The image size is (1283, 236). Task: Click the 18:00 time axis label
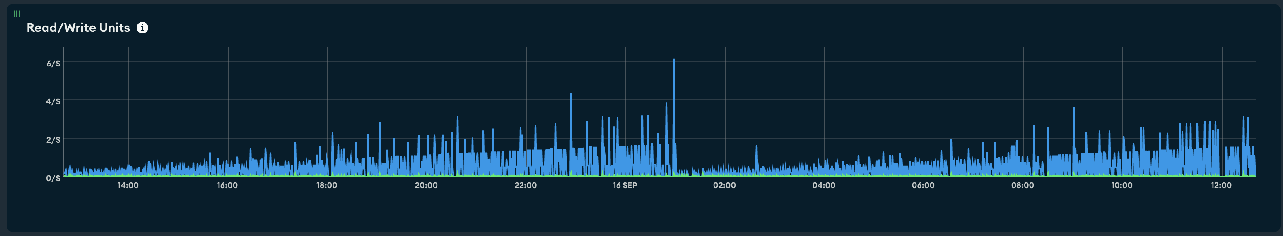pyautogui.click(x=327, y=185)
